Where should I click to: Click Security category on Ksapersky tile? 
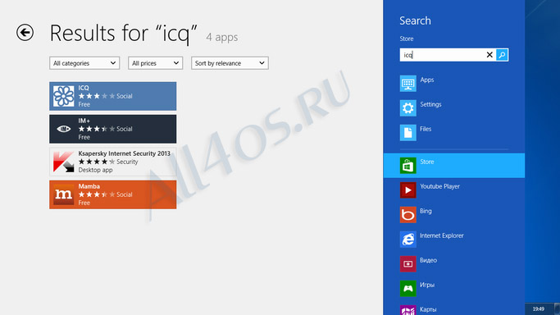click(127, 162)
